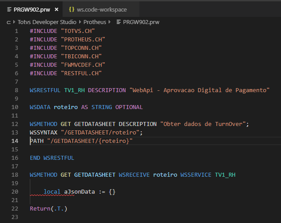The width and height of the screenshot is (281, 223).
Task: Place cursor on "PROTHEUS.CH" include string
Action: pos(83,40)
